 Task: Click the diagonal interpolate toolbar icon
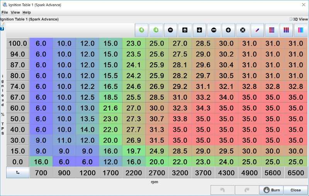tap(257, 30)
